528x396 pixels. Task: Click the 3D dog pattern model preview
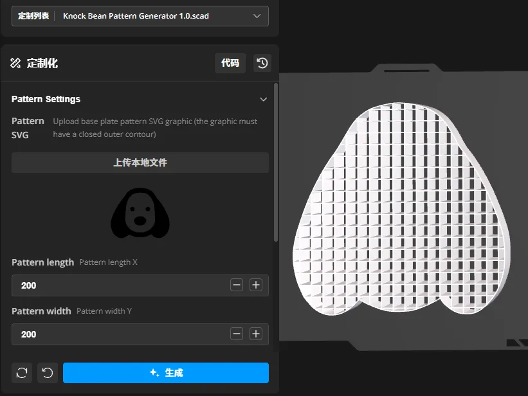401,209
